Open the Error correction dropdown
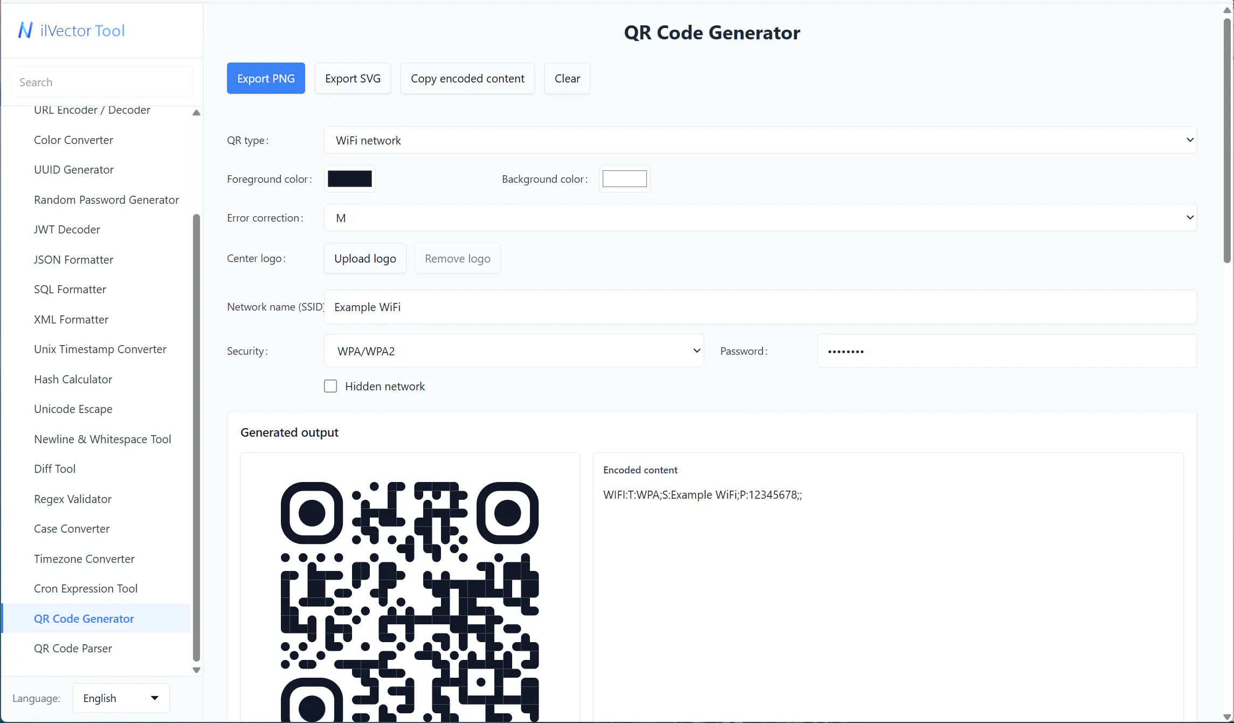The image size is (1234, 723). [760, 218]
